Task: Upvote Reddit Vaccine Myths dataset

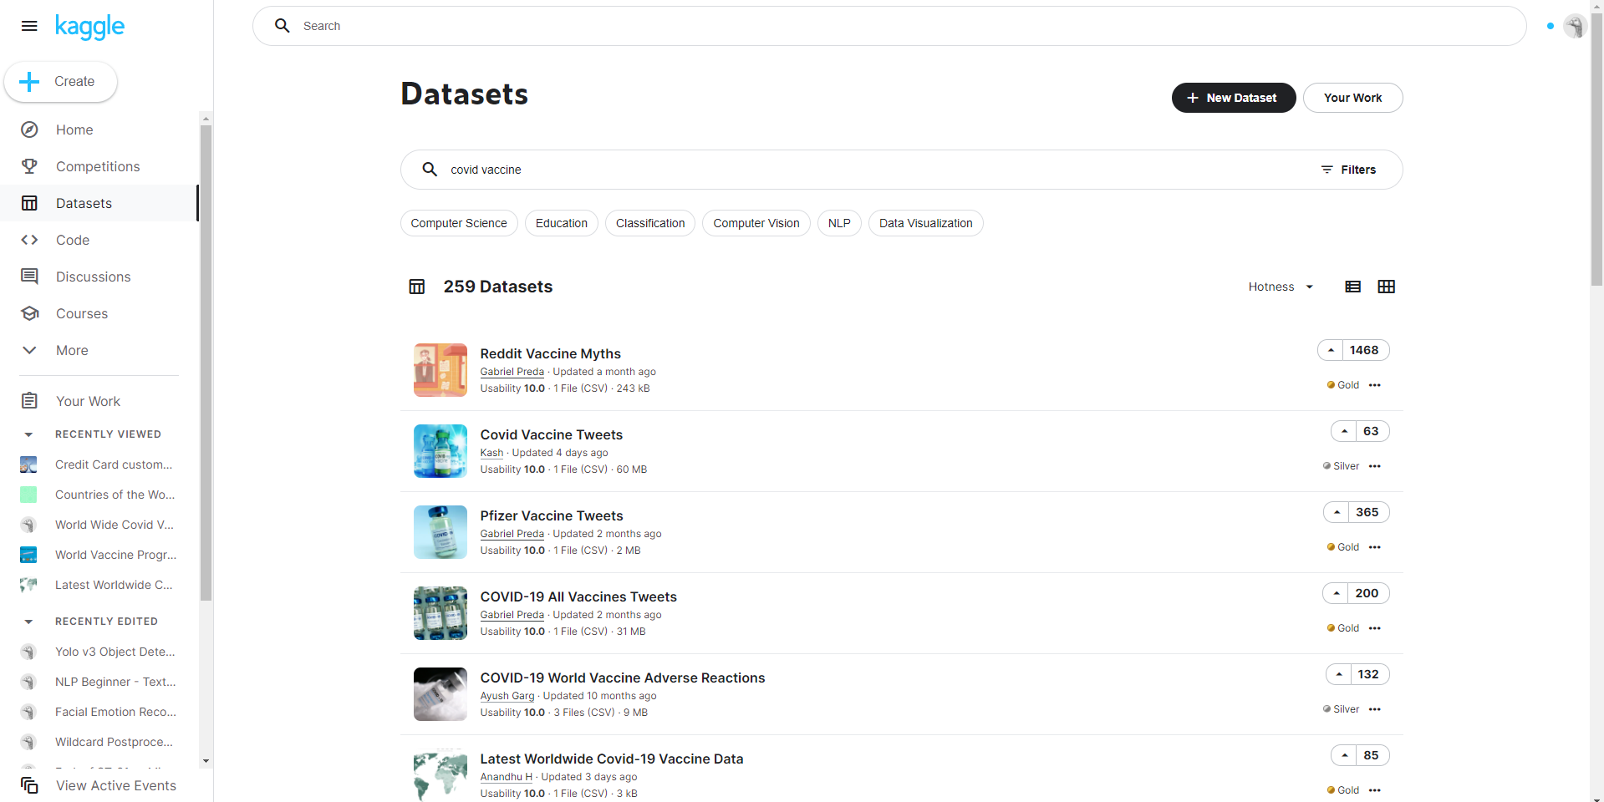Action: [x=1331, y=350]
